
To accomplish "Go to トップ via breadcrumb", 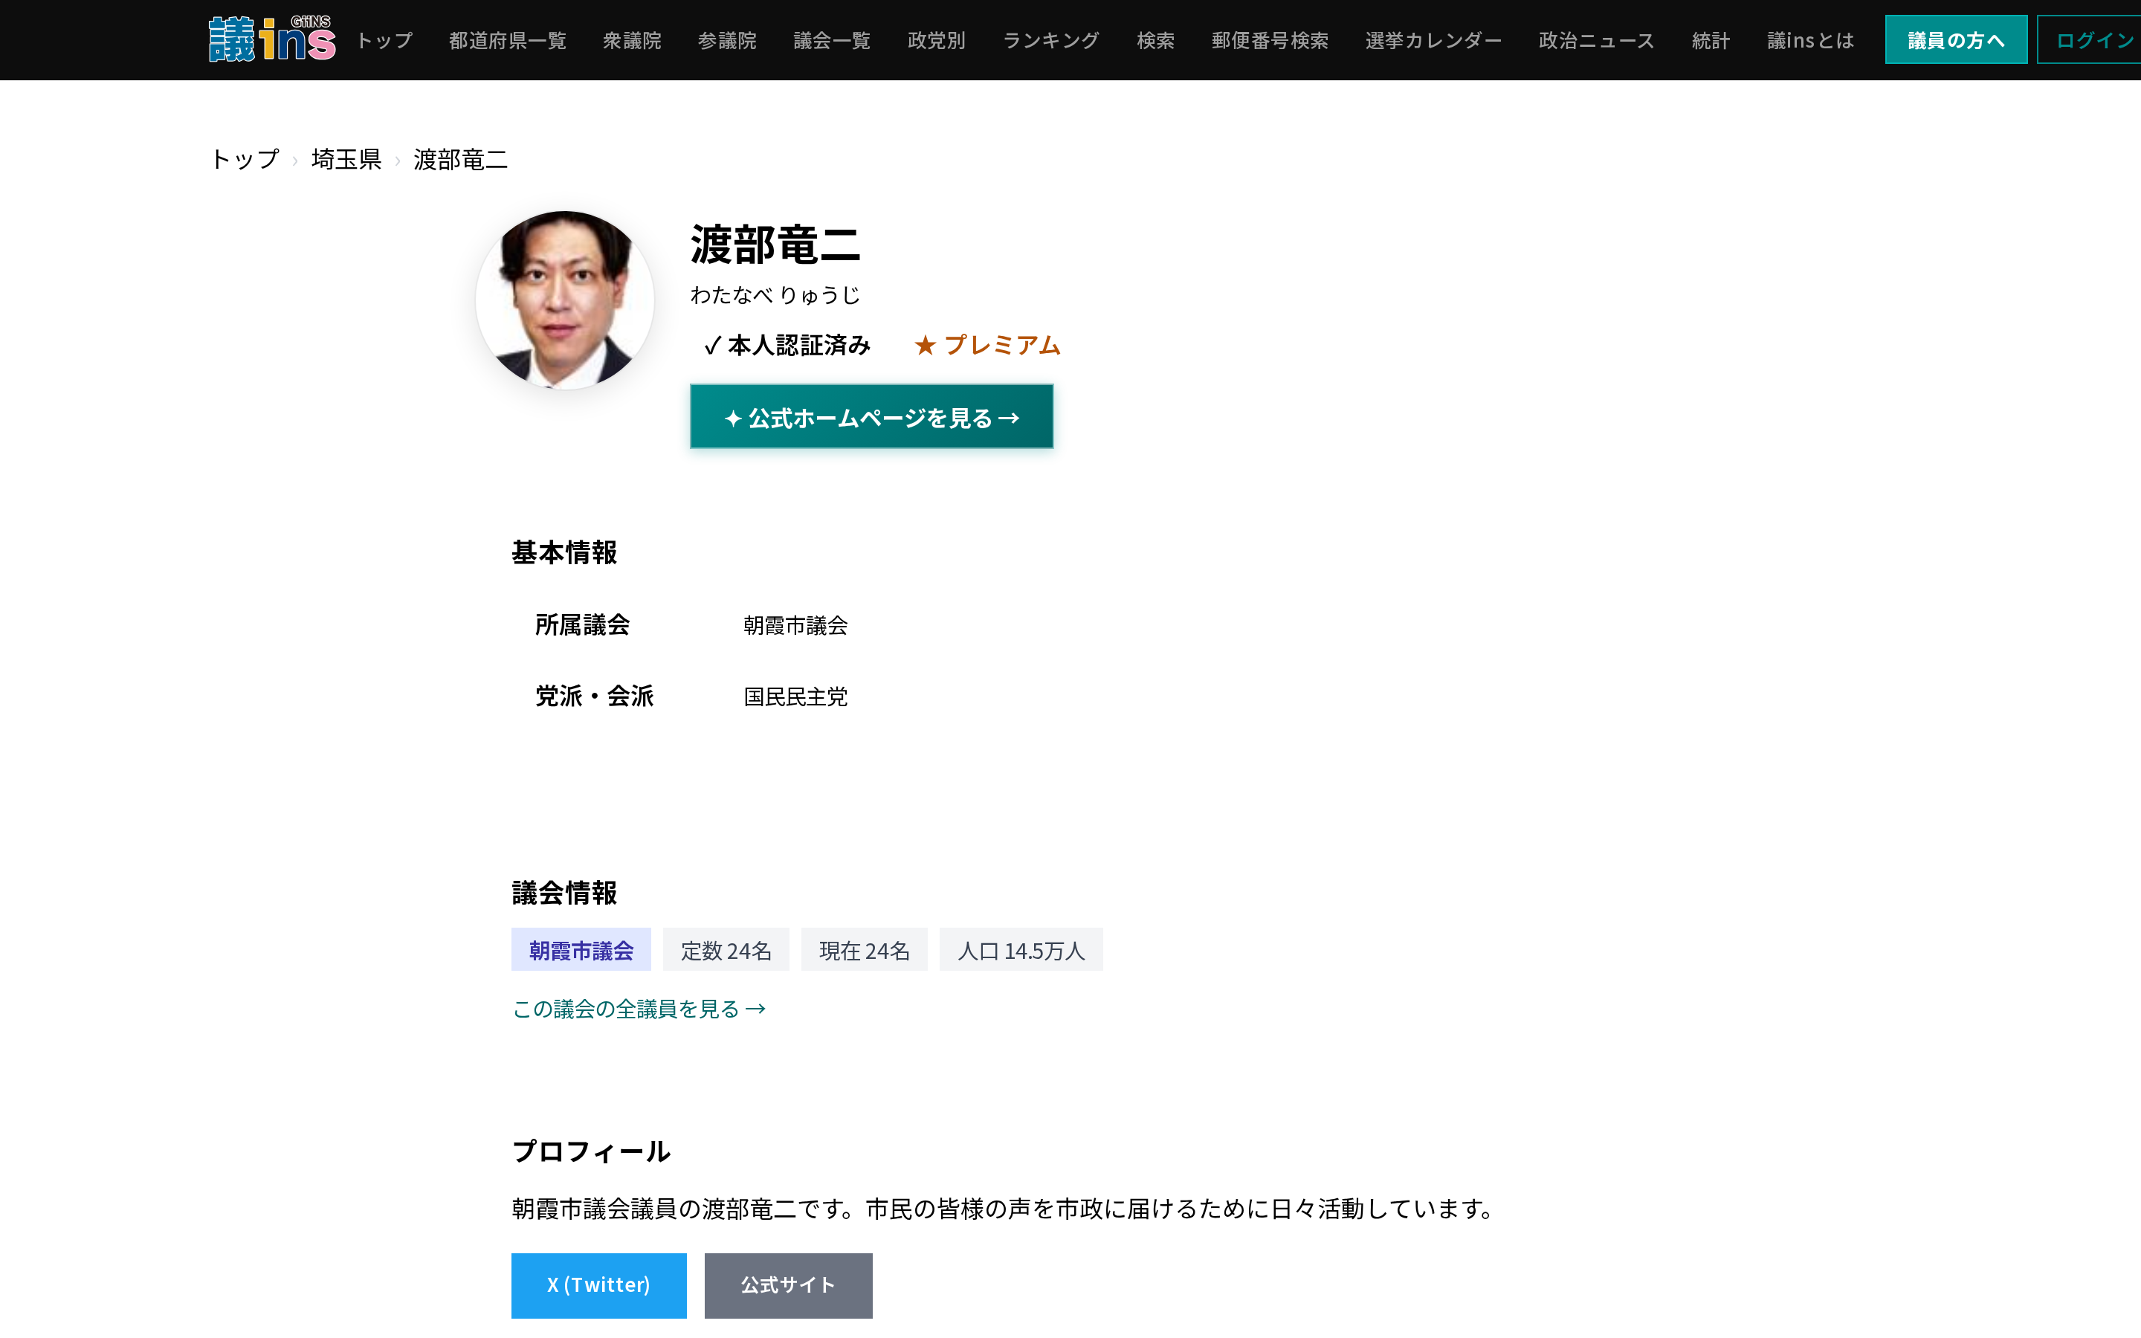I will click(245, 159).
